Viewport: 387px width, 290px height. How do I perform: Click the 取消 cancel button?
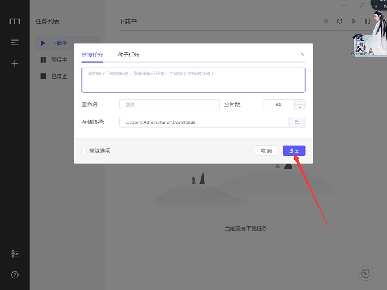click(265, 150)
